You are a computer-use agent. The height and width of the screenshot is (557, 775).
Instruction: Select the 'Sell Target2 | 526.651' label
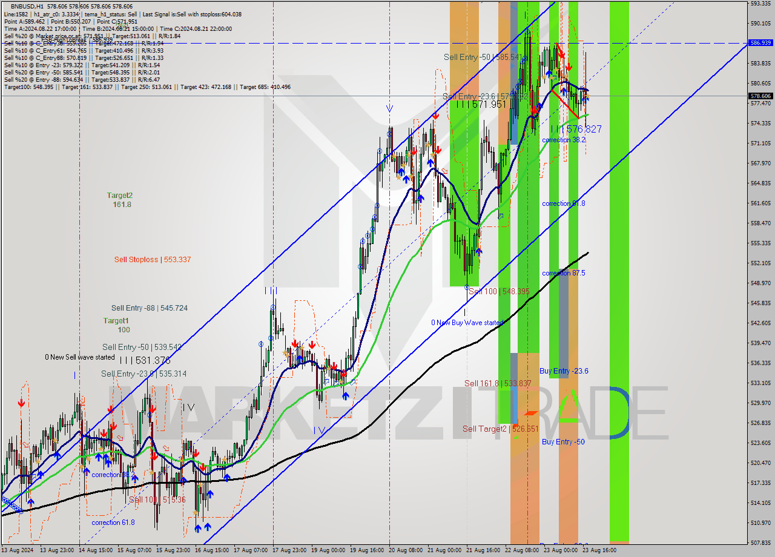(500, 429)
